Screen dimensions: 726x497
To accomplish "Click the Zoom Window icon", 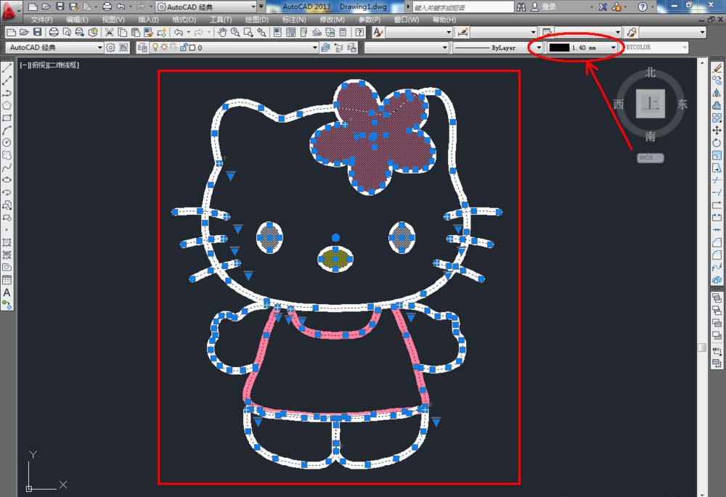I will (x=248, y=33).
